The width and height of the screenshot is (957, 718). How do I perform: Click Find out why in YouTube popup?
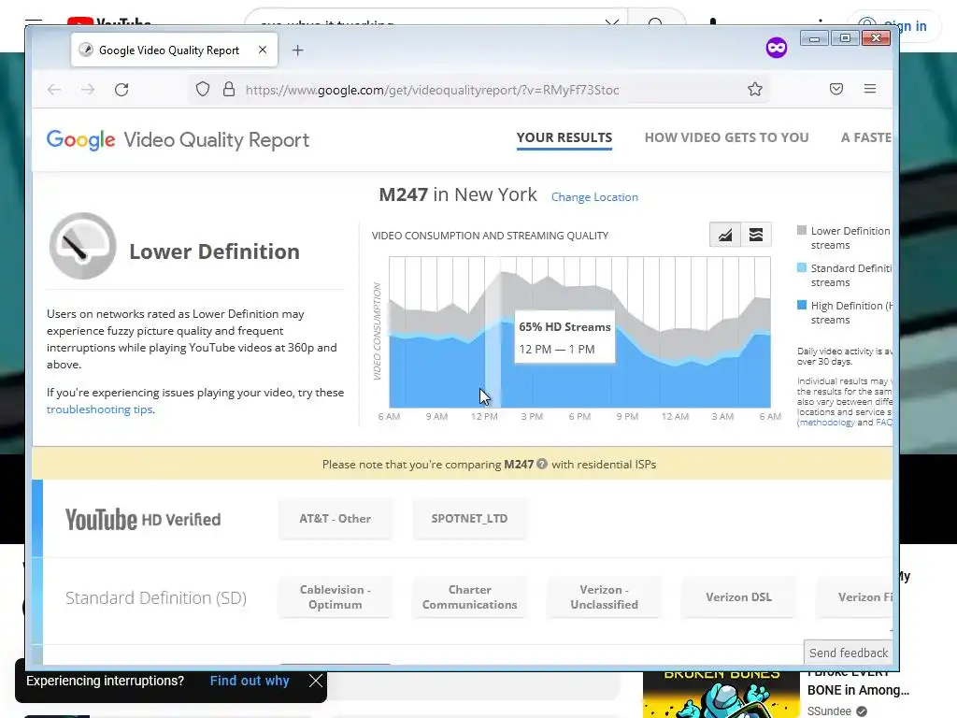click(250, 681)
